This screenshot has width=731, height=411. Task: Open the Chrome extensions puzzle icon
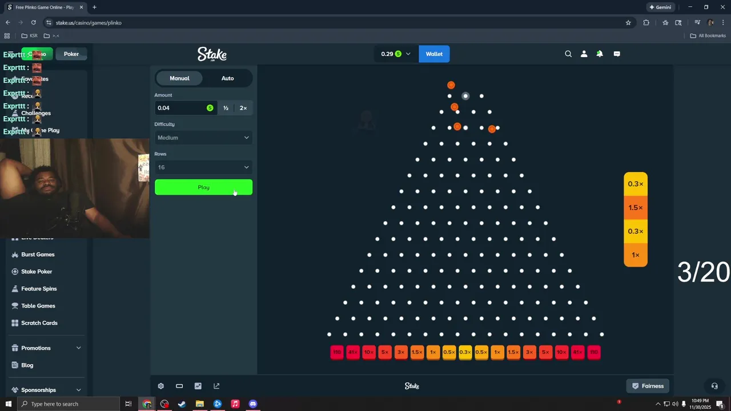646,22
